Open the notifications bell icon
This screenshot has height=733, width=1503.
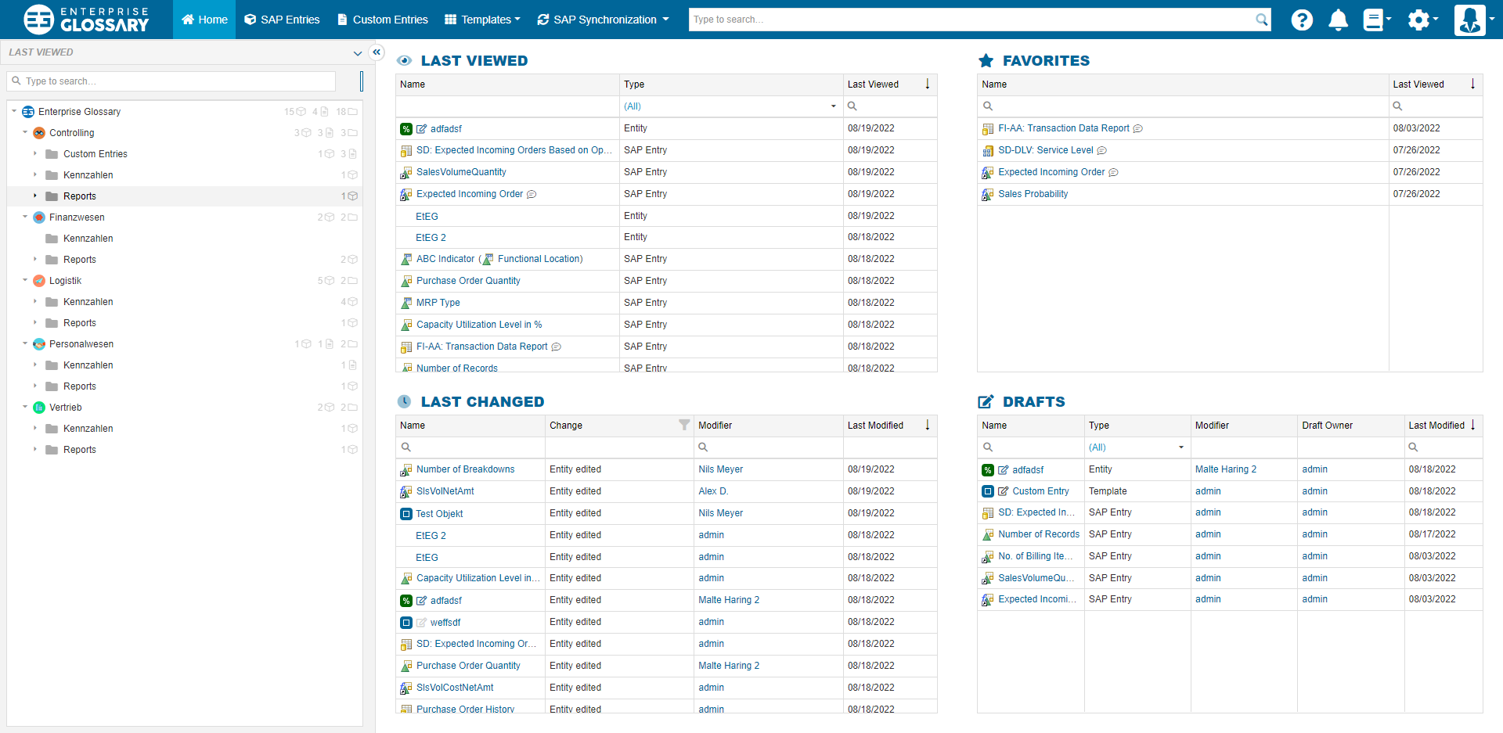coord(1339,20)
